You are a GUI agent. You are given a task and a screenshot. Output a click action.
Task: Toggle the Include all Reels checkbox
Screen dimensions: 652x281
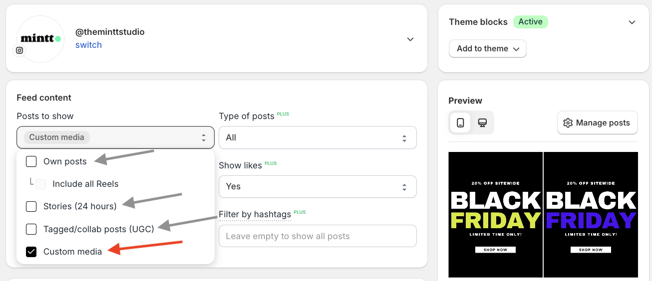pyautogui.click(x=41, y=184)
